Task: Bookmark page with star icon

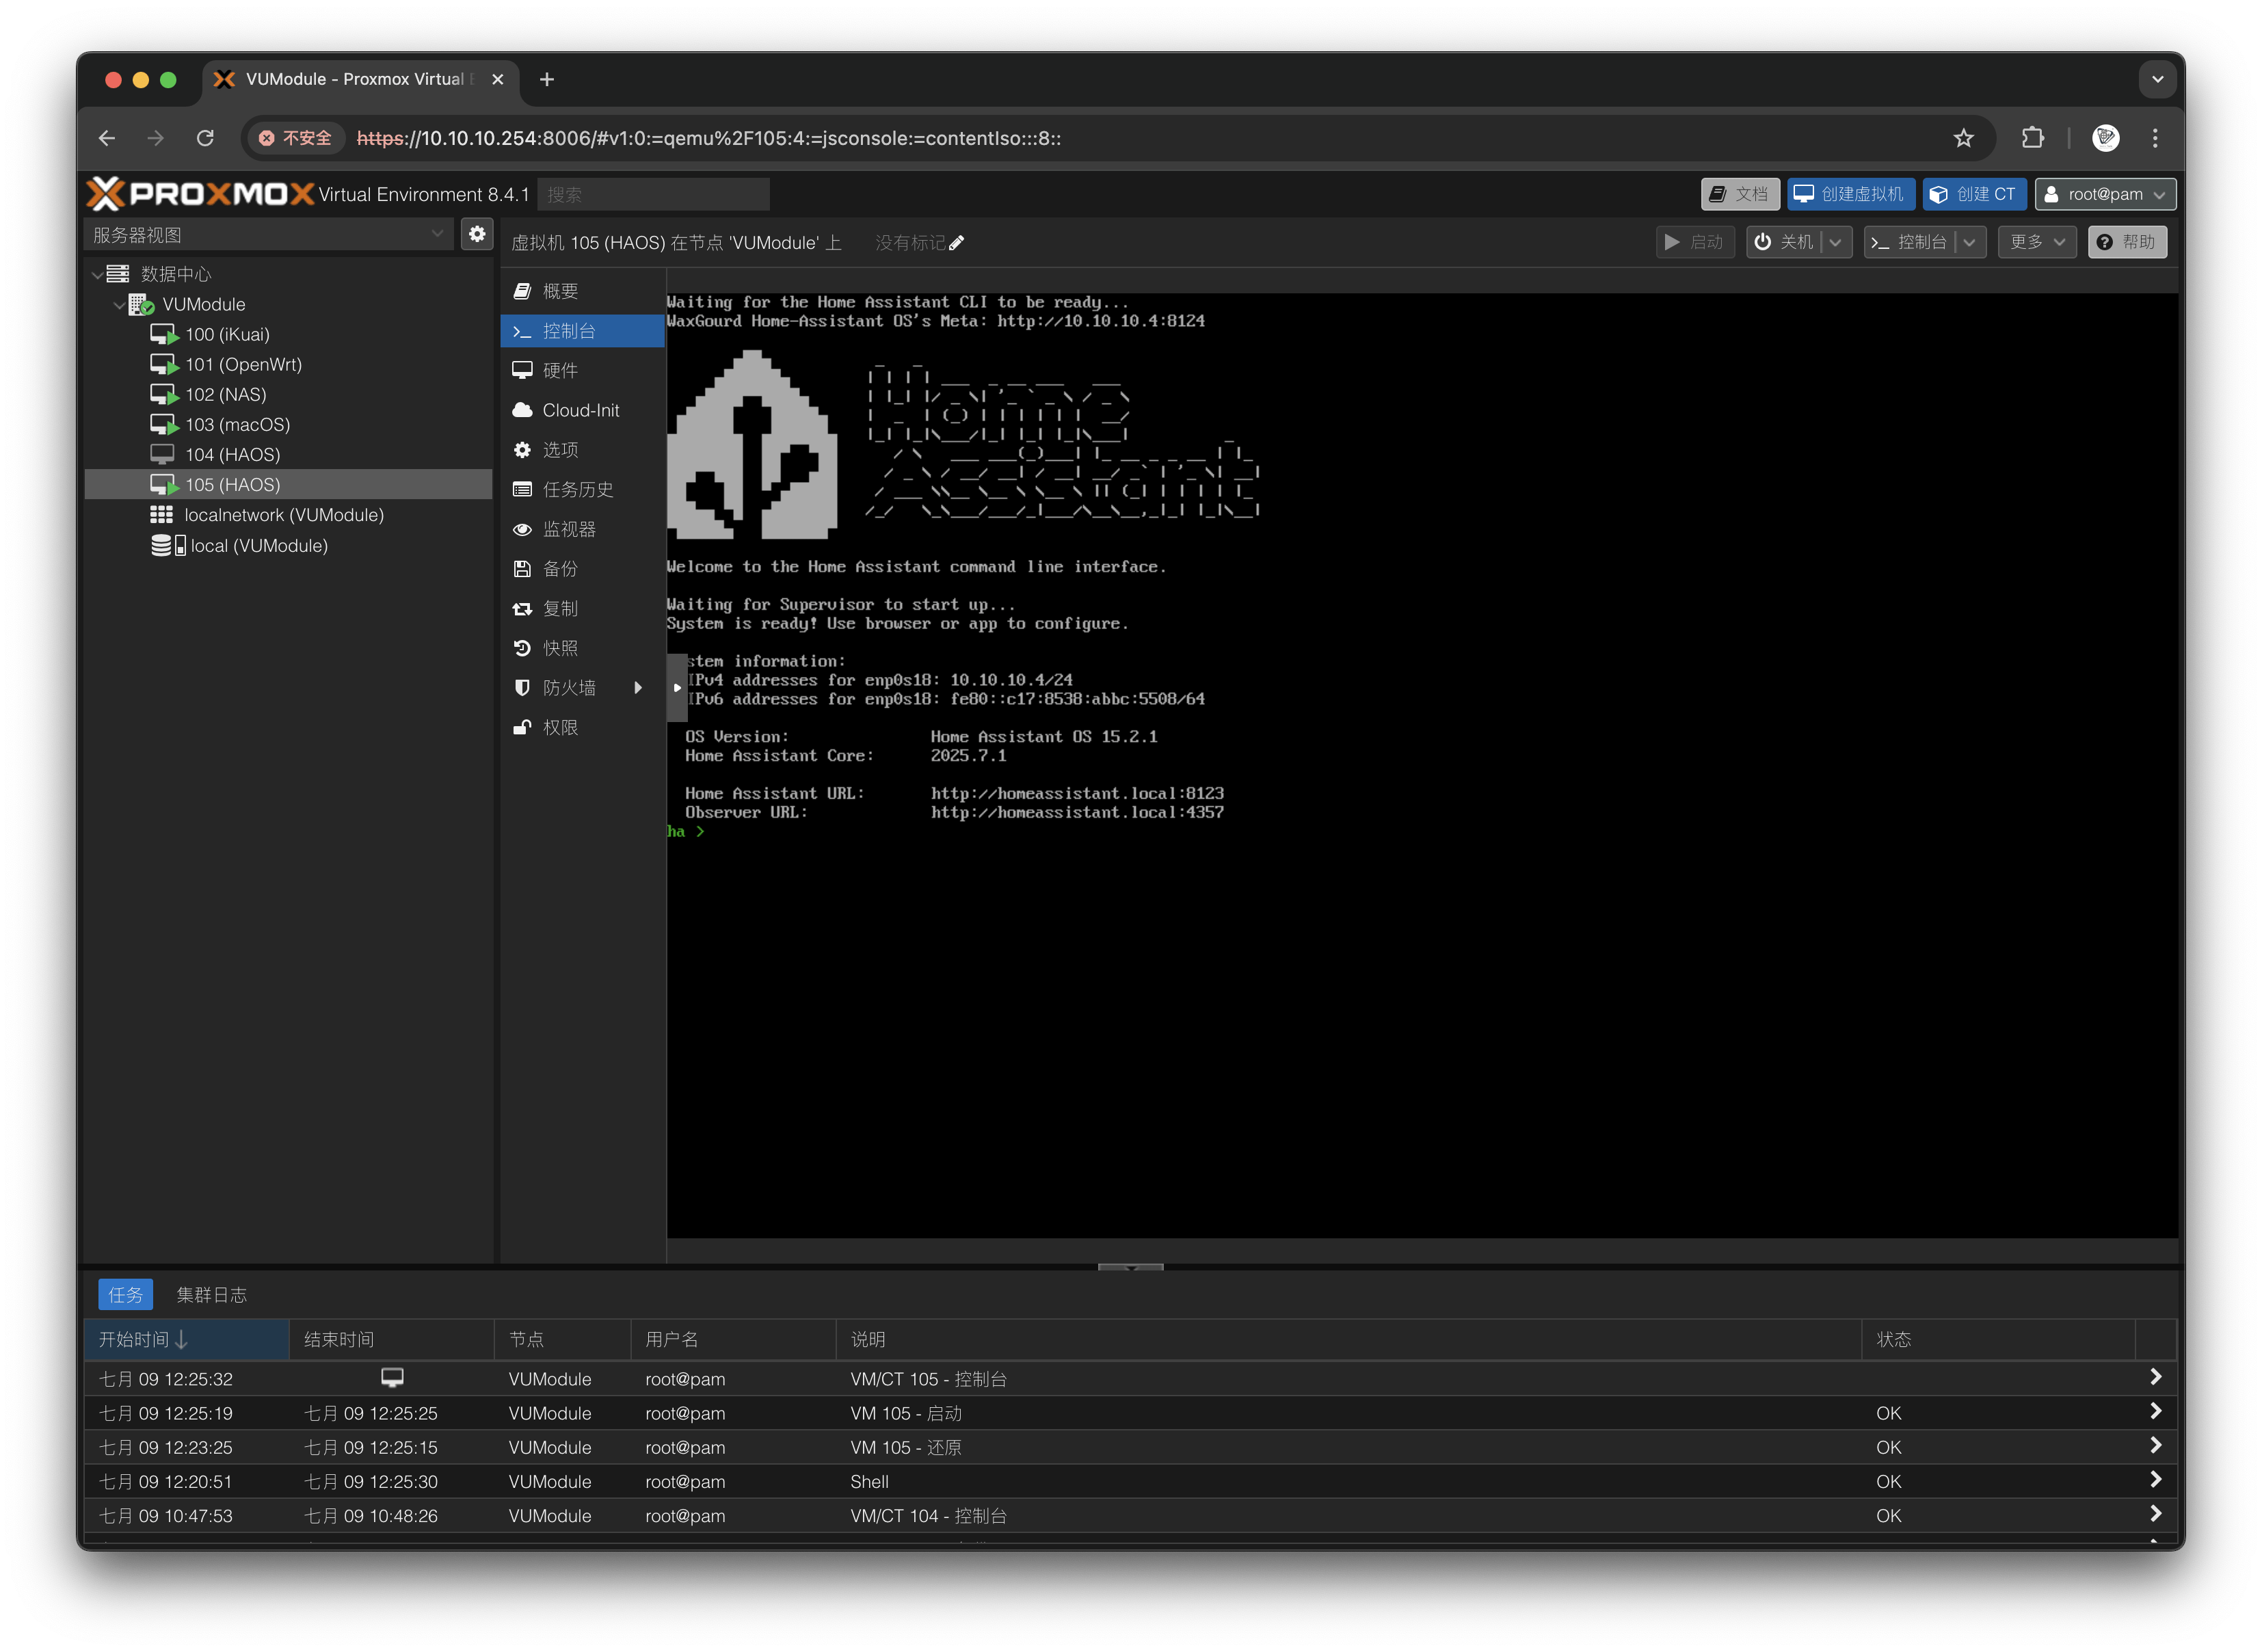Action: pos(1963,138)
